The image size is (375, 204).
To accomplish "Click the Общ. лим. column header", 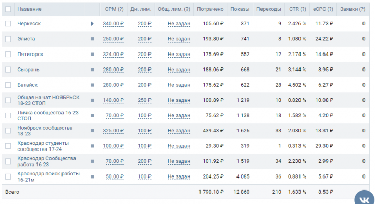I will 174,9.
